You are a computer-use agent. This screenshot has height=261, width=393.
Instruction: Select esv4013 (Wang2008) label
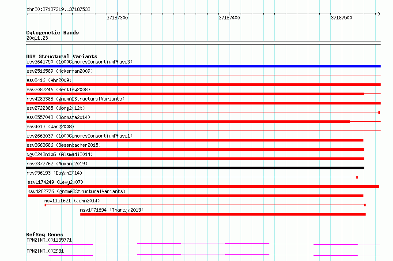(x=50, y=127)
